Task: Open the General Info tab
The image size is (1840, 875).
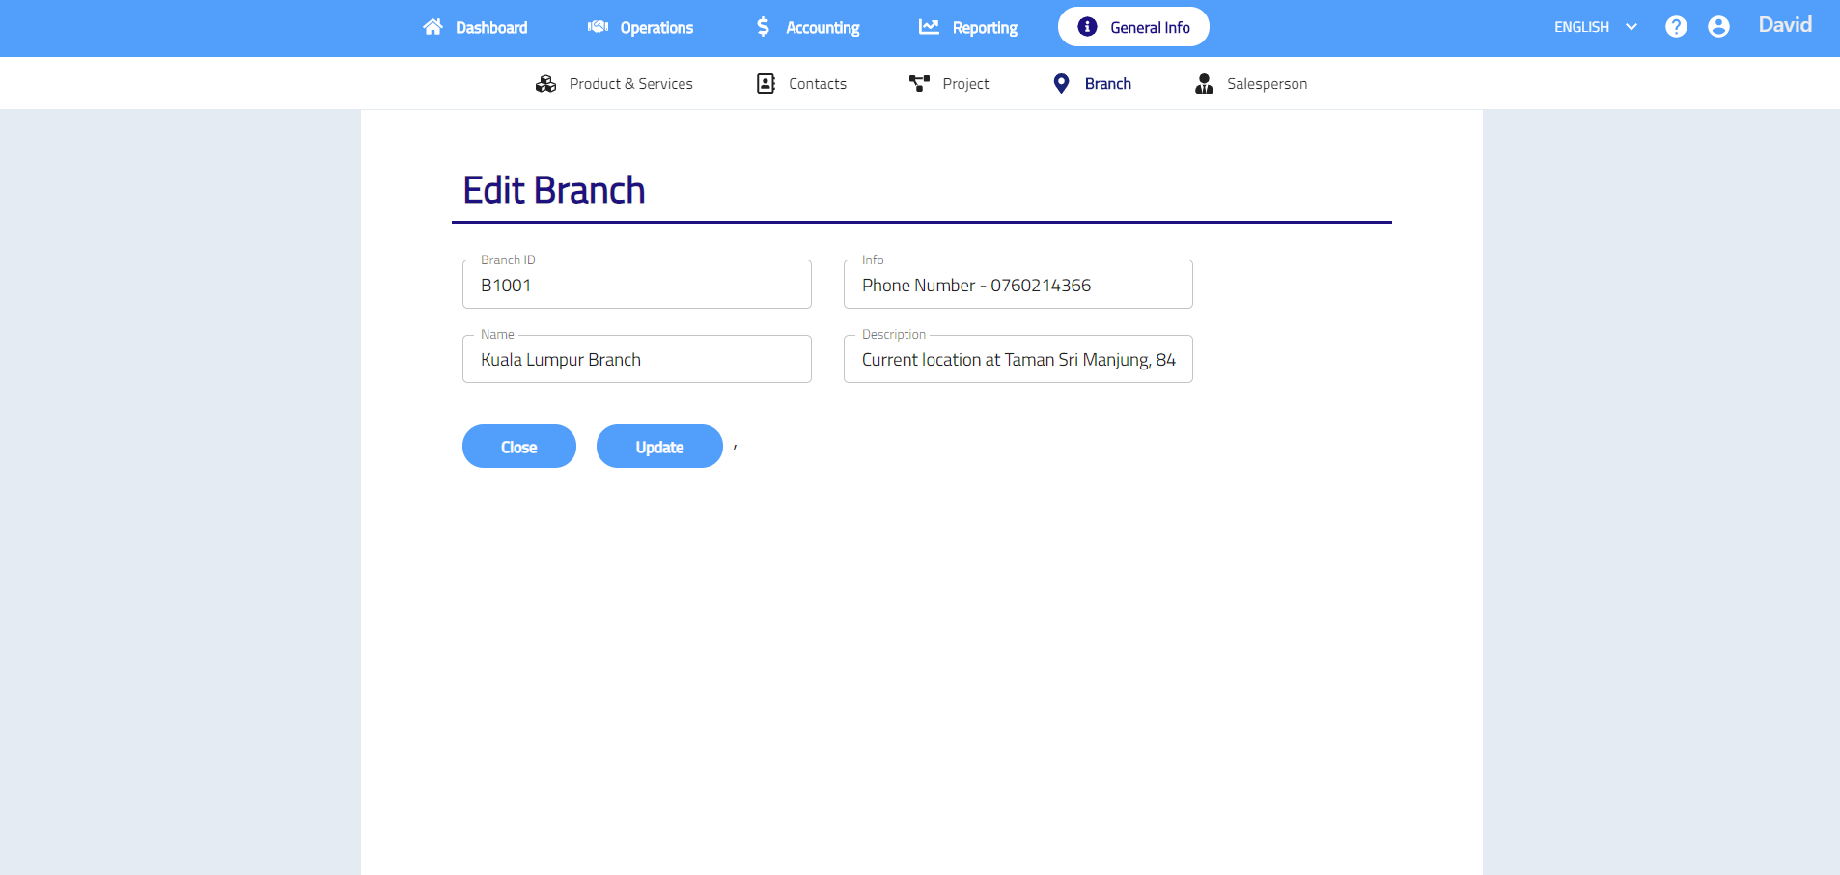Action: coord(1133,27)
